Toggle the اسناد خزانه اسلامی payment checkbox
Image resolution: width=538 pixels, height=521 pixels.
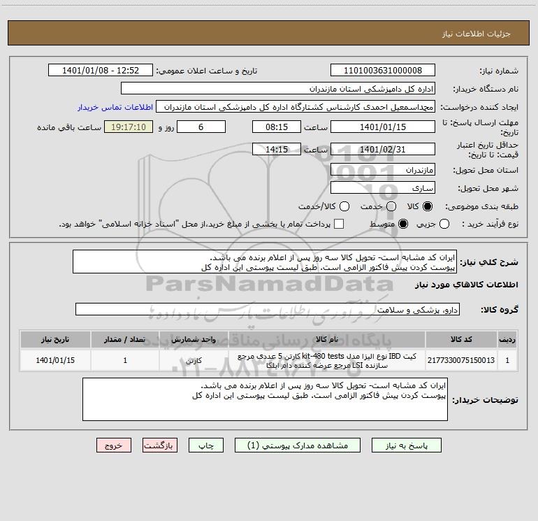339,224
